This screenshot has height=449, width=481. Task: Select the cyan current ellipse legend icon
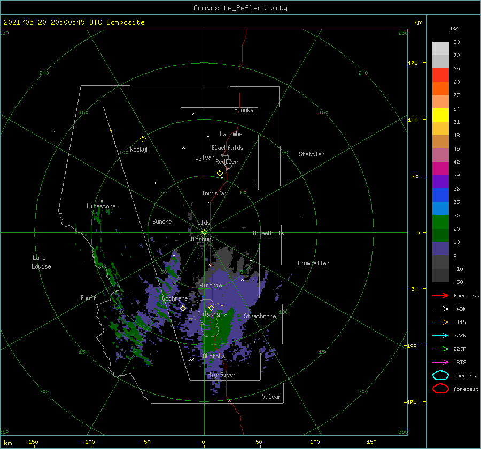click(440, 375)
